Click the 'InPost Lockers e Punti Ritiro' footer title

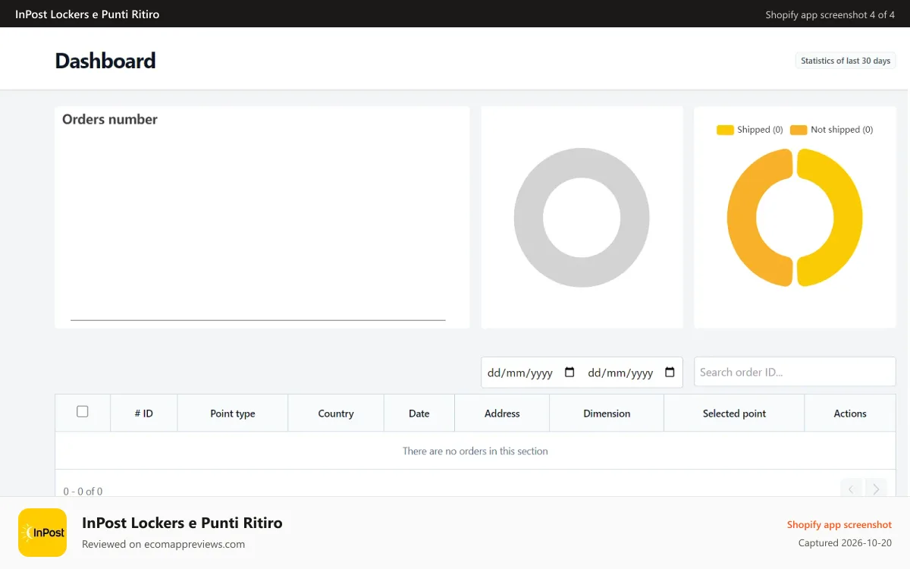pyautogui.click(x=182, y=523)
